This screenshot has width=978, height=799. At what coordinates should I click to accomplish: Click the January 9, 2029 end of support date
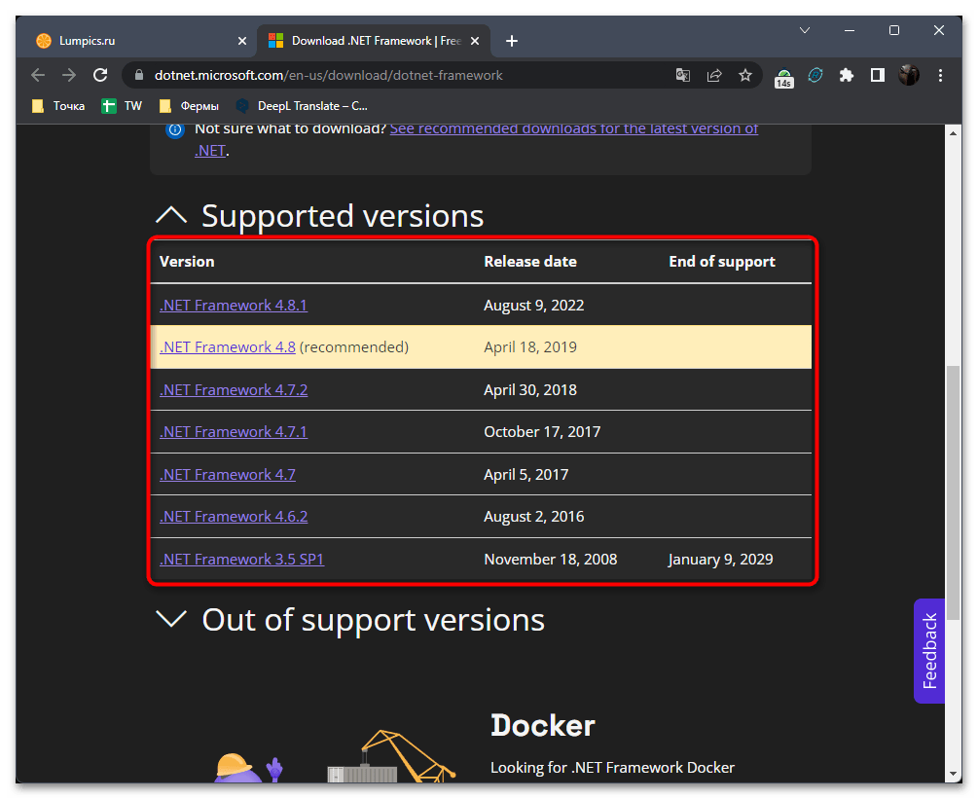[x=720, y=560]
